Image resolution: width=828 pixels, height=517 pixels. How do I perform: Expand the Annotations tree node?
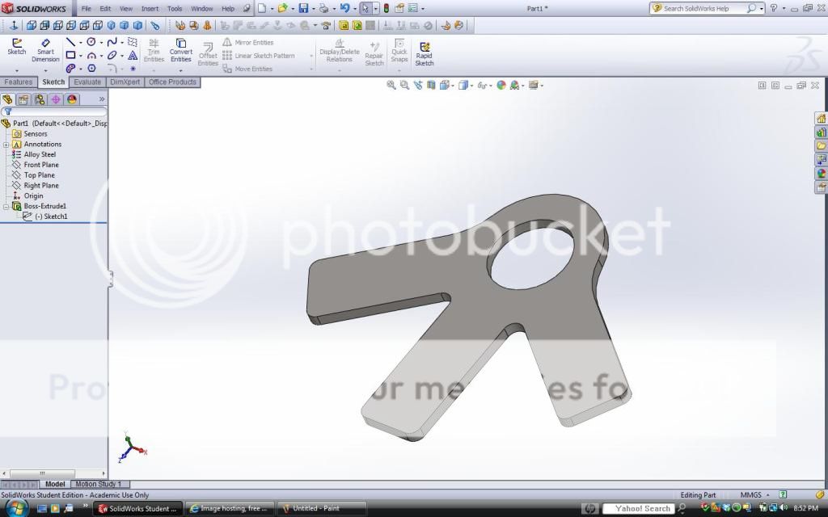[x=6, y=145]
